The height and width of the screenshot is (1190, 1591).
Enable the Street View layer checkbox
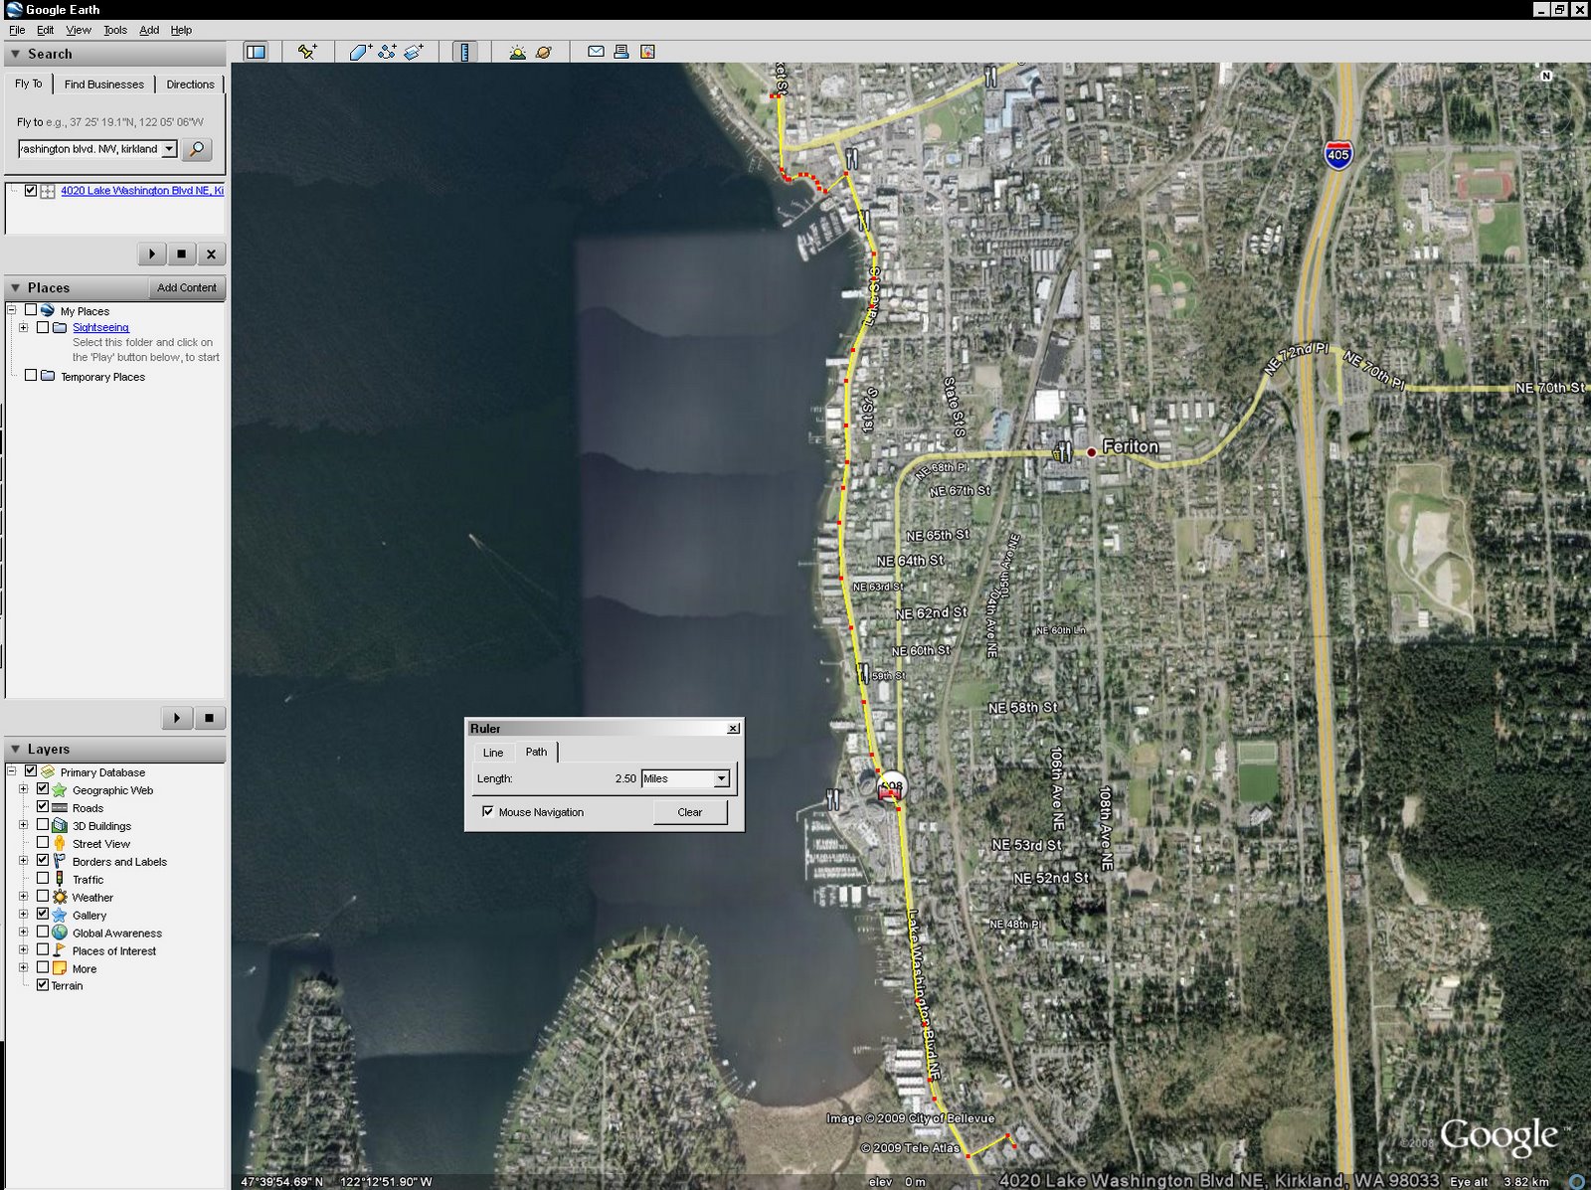point(43,843)
